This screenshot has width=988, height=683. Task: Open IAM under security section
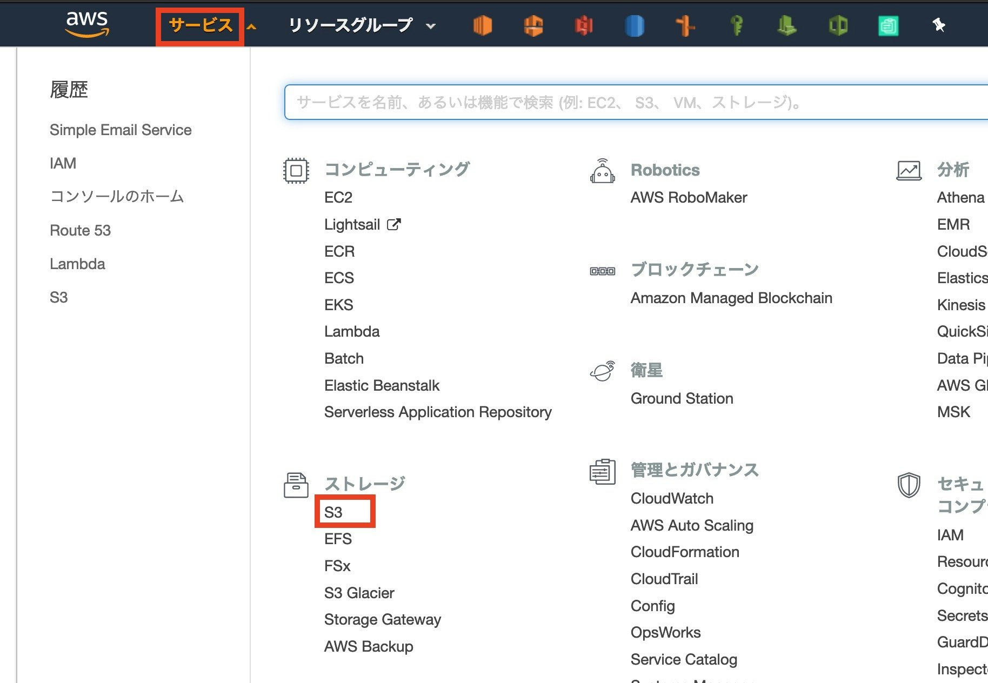pos(950,535)
